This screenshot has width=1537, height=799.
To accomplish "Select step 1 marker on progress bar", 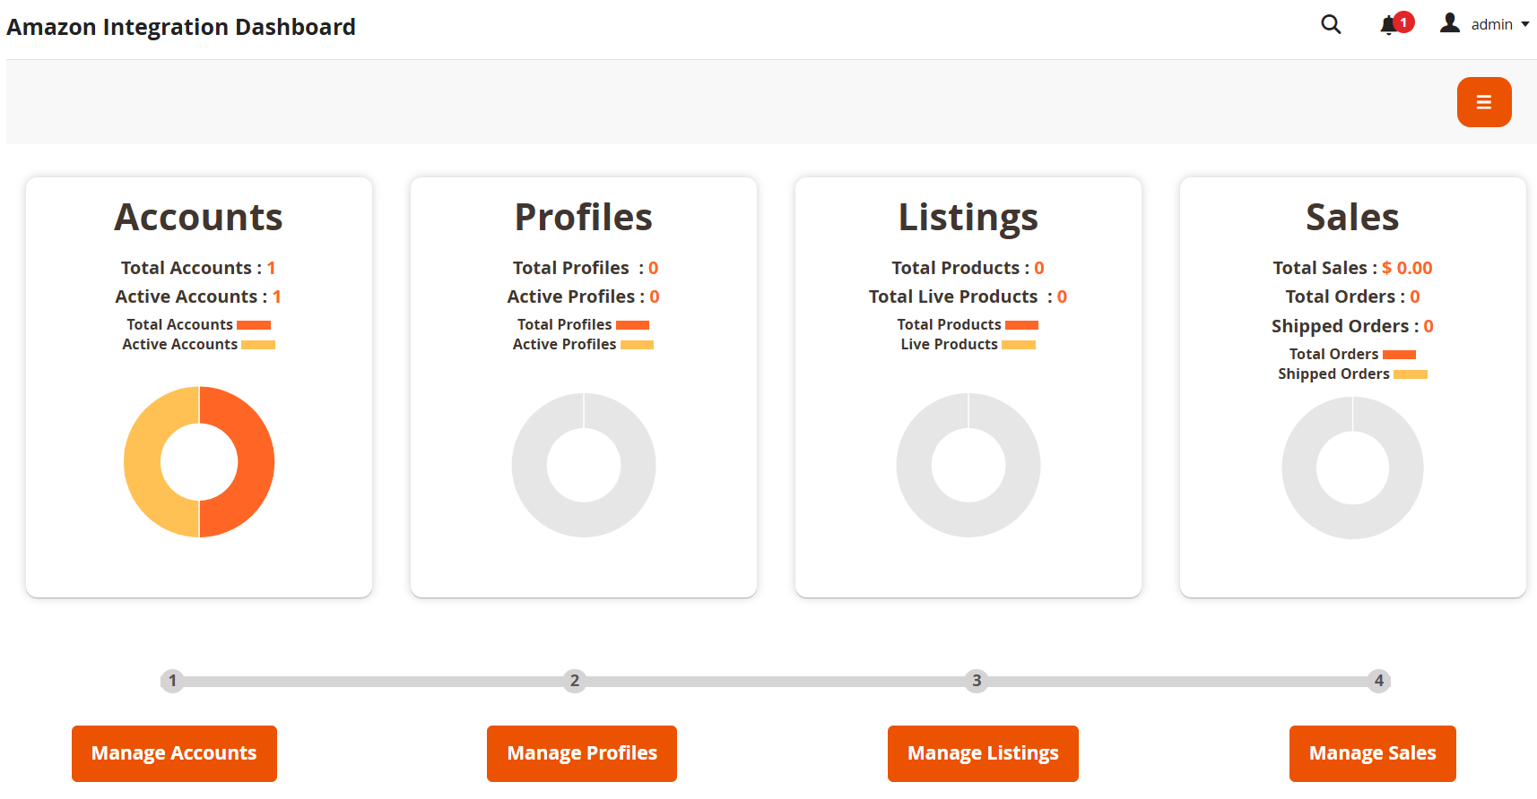I will click(x=173, y=681).
